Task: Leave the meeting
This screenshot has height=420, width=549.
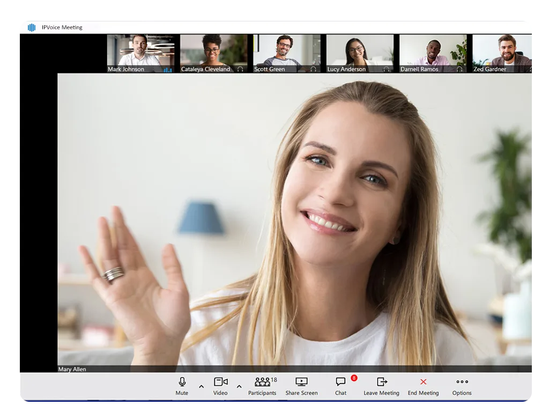Action: 381,386
